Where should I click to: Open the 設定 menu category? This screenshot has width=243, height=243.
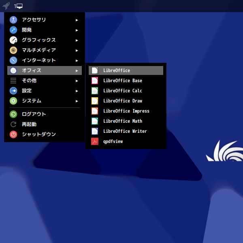coord(45,91)
